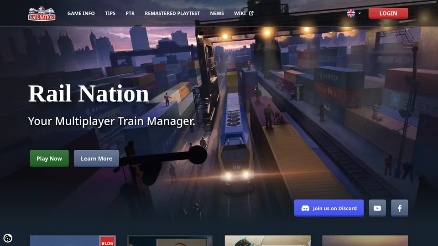Open the GAME INFO menu
The image size is (438, 246).
pyautogui.click(x=81, y=13)
